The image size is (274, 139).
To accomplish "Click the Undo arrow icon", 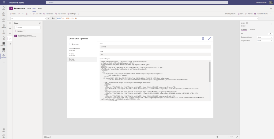I will [x=19, y=14].
